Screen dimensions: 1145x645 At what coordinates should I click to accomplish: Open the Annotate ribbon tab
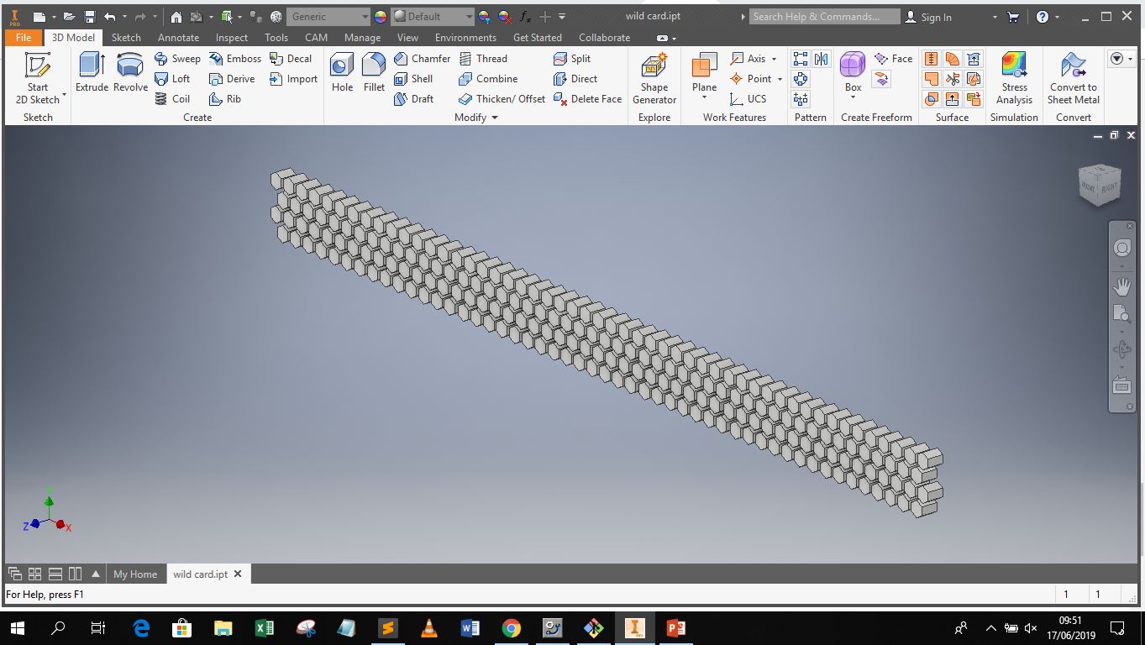pyautogui.click(x=179, y=37)
